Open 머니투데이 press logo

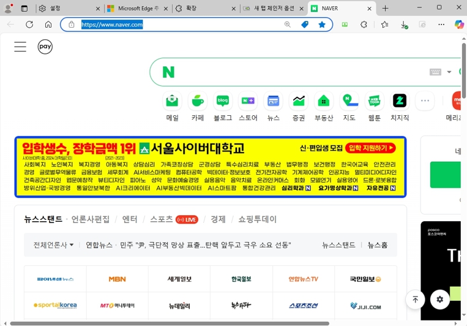tap(118, 305)
